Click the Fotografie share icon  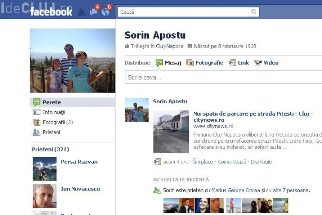[190, 63]
